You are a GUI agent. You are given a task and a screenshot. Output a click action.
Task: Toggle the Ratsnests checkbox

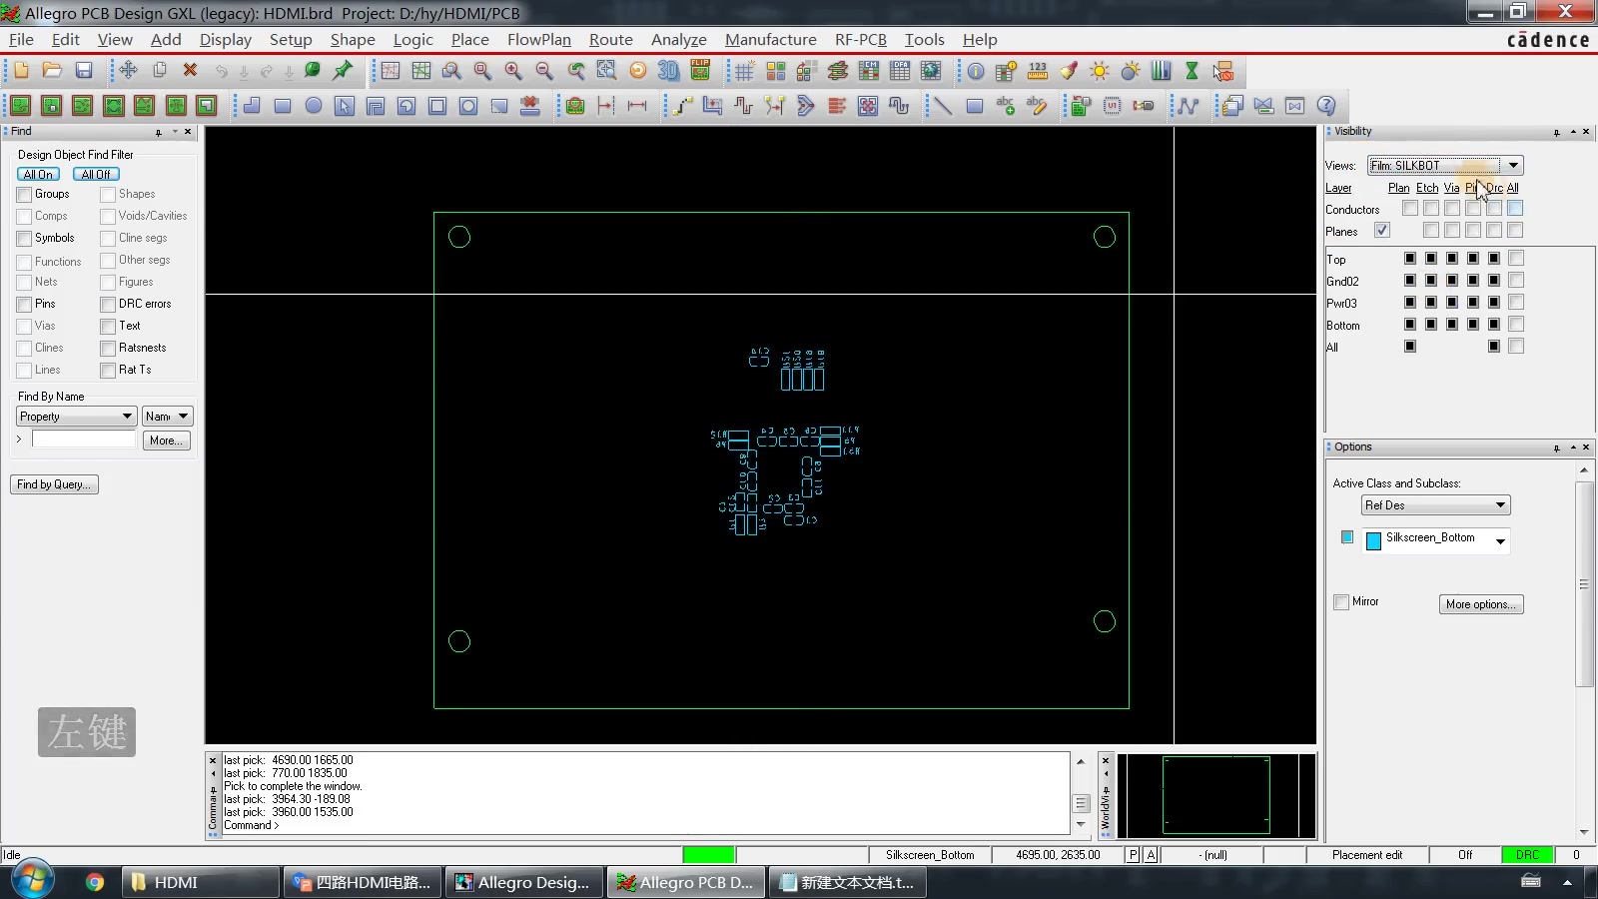108,349
